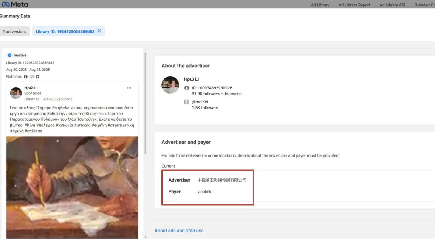Click the Instagram icon beside @hroli98
This screenshot has width=435, height=246.
(x=186, y=102)
